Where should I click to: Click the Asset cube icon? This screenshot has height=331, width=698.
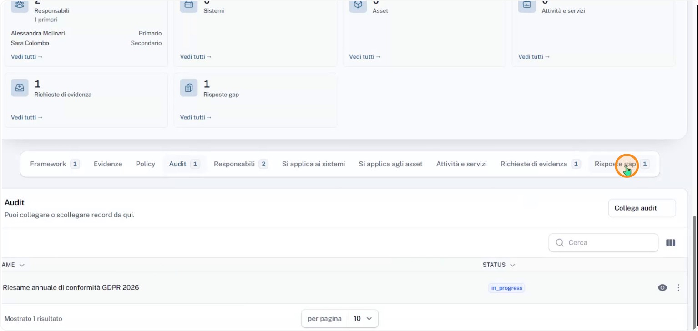point(358,5)
